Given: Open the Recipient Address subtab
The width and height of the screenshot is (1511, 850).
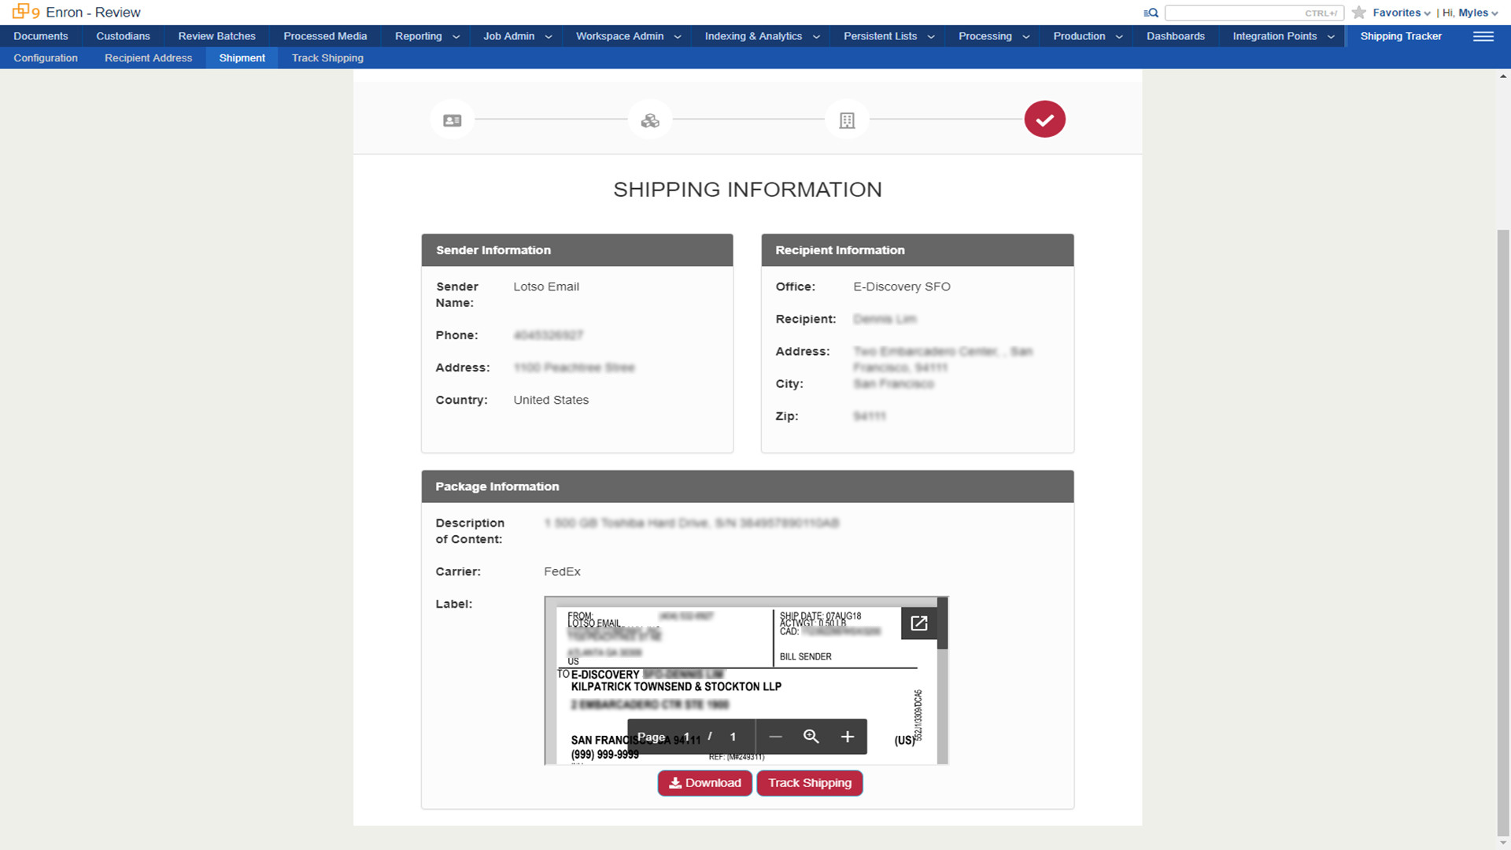Looking at the screenshot, I should tap(148, 58).
